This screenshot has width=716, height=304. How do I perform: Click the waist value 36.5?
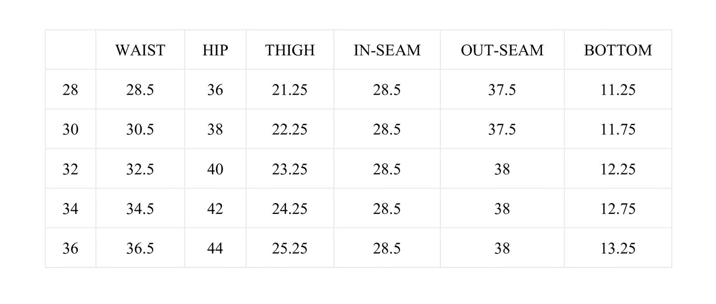140,249
